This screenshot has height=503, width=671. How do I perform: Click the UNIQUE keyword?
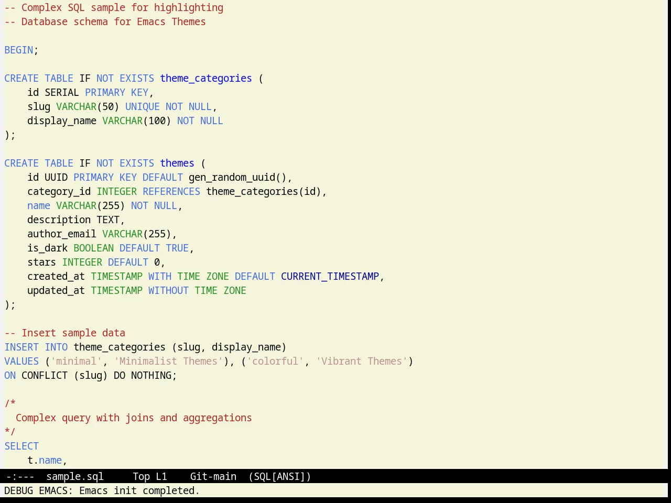143,106
